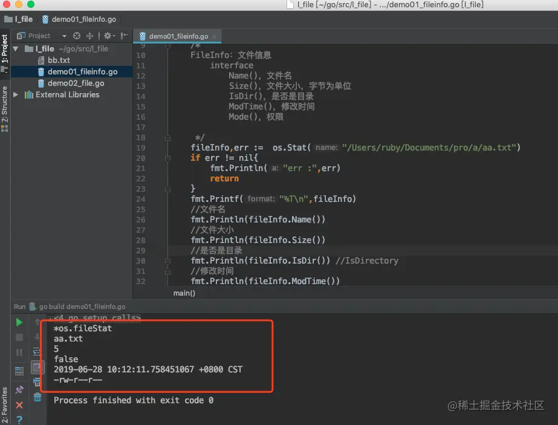Click line number 19 in the gutter
Image resolution: width=558 pixels, height=425 pixels.
click(x=141, y=148)
